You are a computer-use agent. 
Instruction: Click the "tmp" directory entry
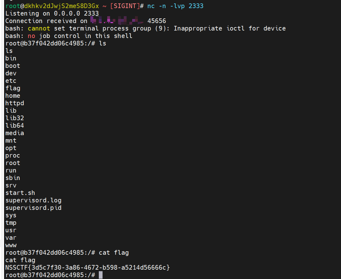click(11, 223)
